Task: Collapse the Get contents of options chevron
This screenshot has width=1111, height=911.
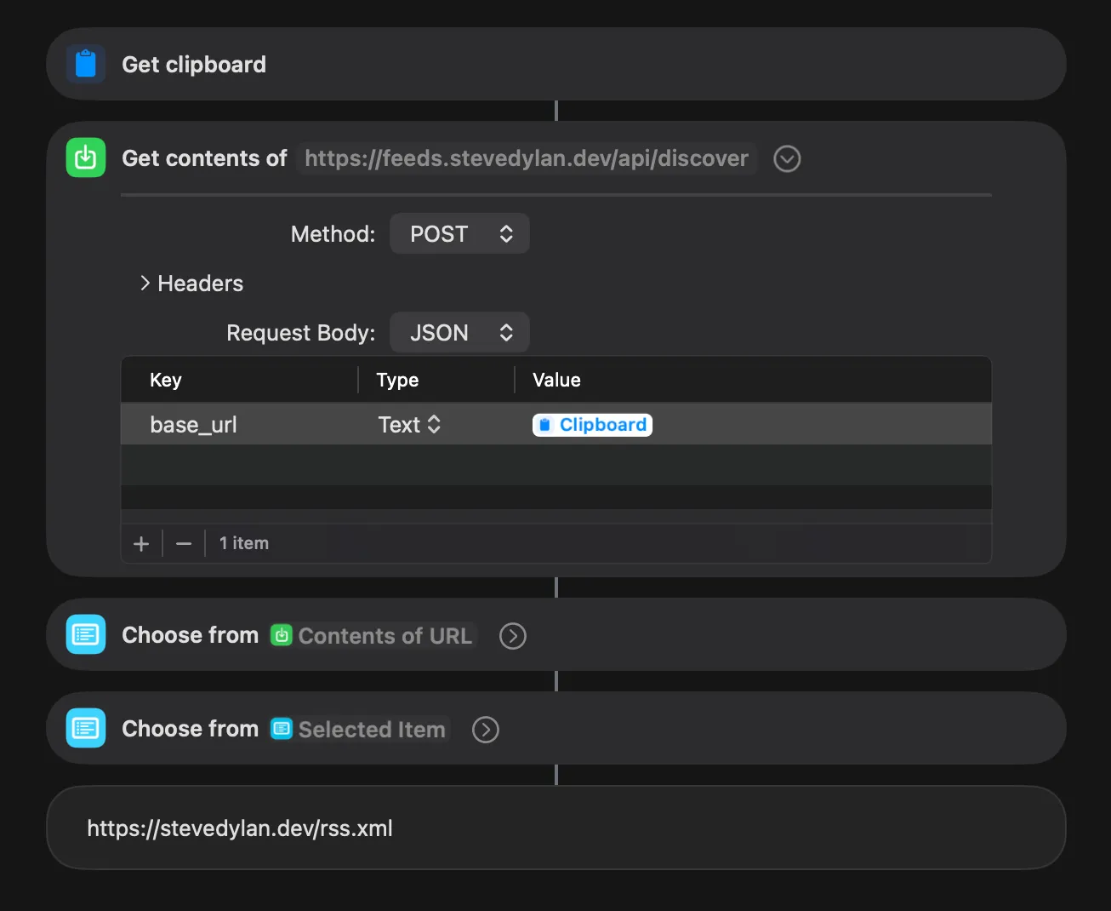Action: [787, 158]
